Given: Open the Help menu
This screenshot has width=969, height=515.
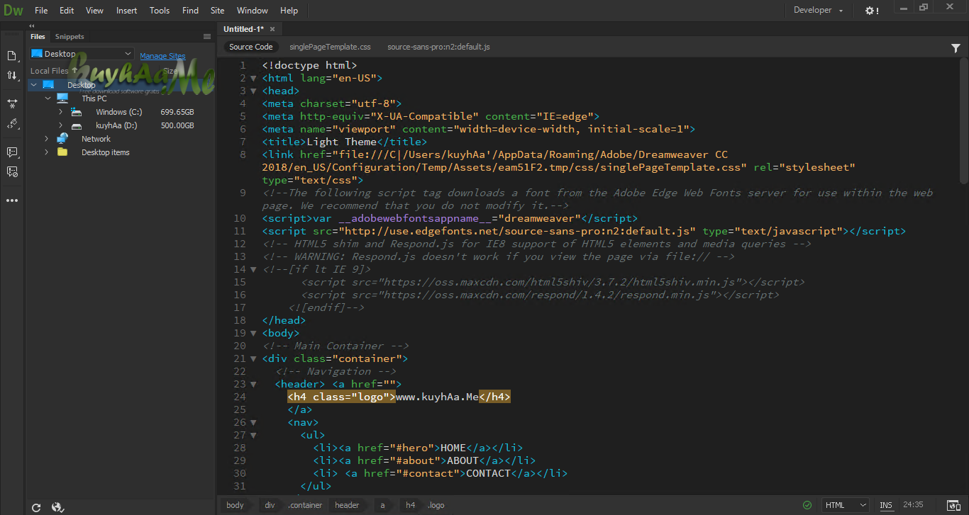Looking at the screenshot, I should click(289, 11).
